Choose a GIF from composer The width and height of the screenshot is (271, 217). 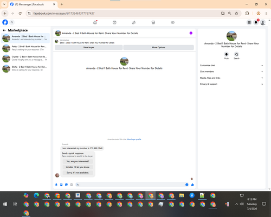(72, 184)
